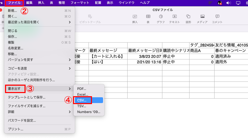This screenshot has height=138, width=248.
Task: Choose ほかのユーザと共同制作を行う... item
Action: [39, 80]
